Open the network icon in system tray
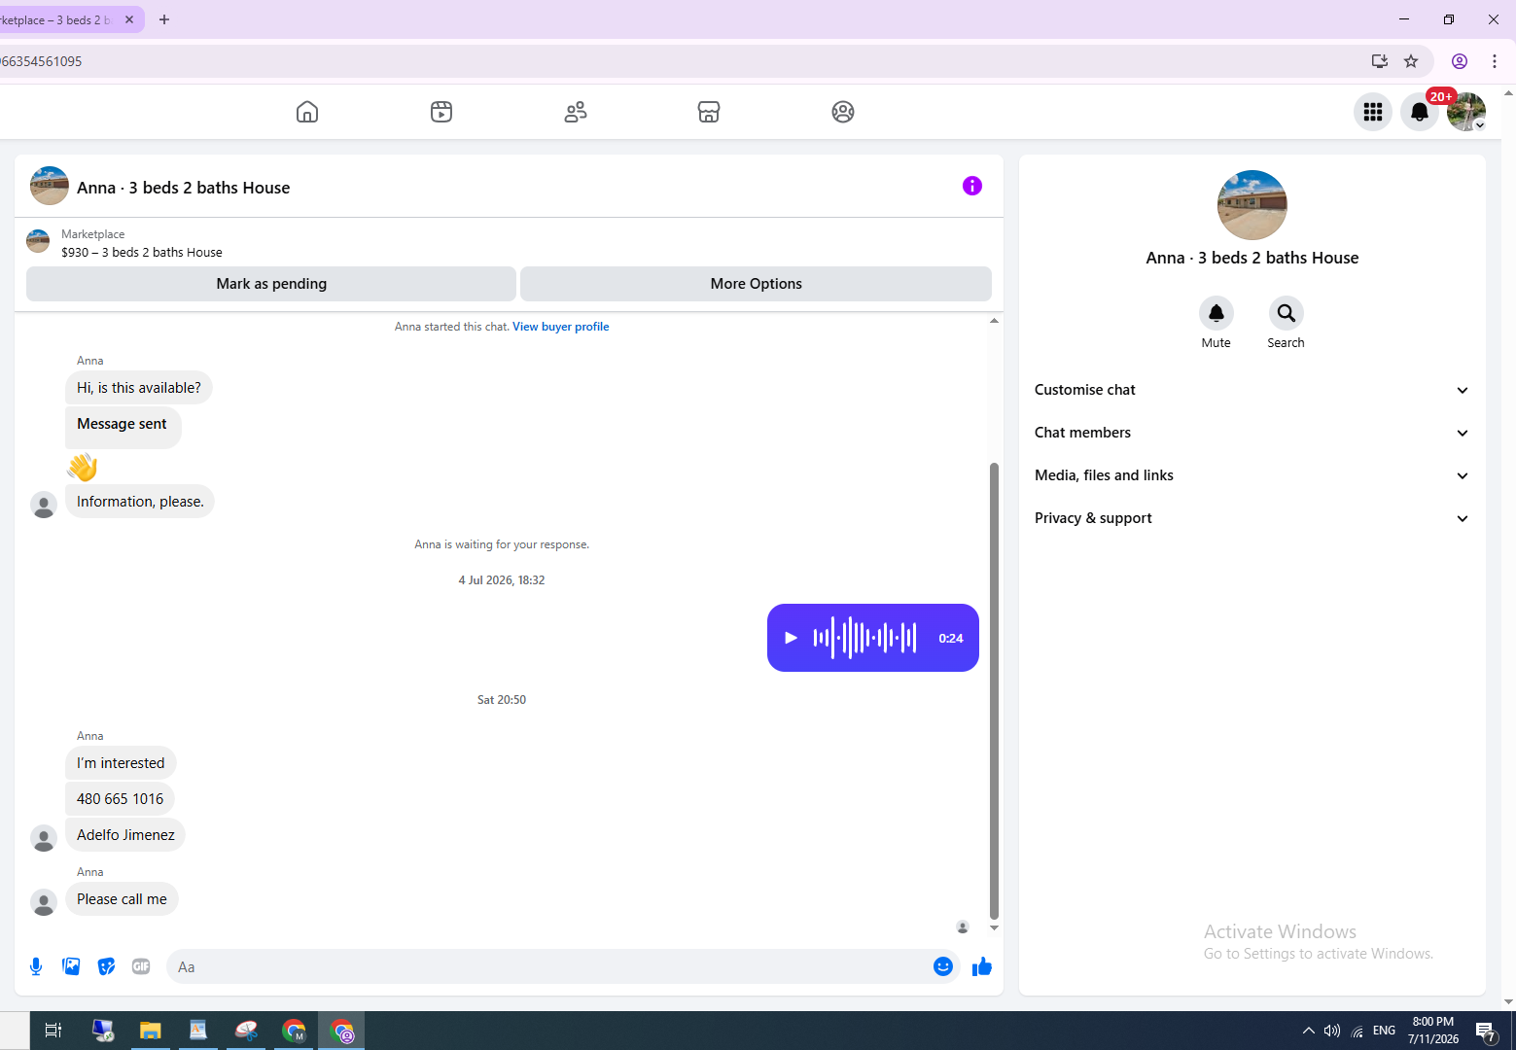Viewport: 1516px width, 1050px height. coord(1357,1031)
